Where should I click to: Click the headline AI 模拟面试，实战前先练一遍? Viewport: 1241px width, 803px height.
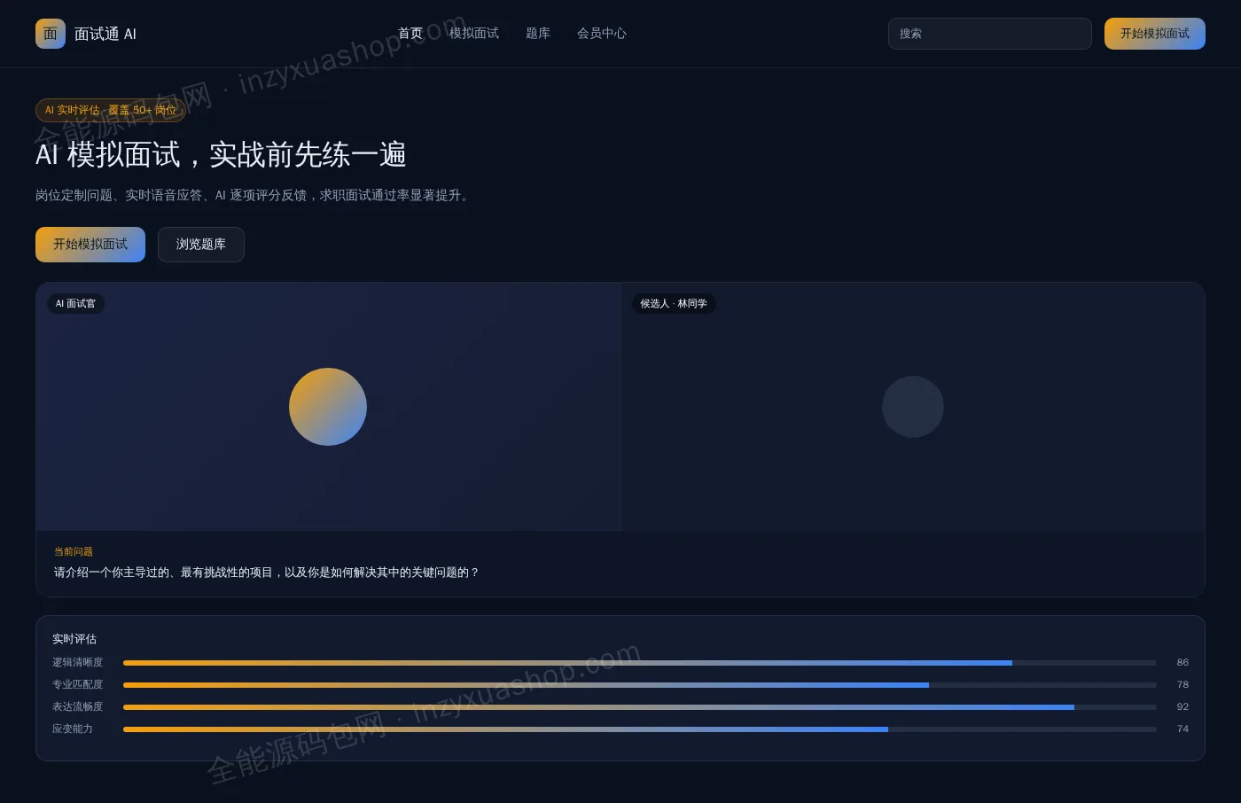point(221,155)
